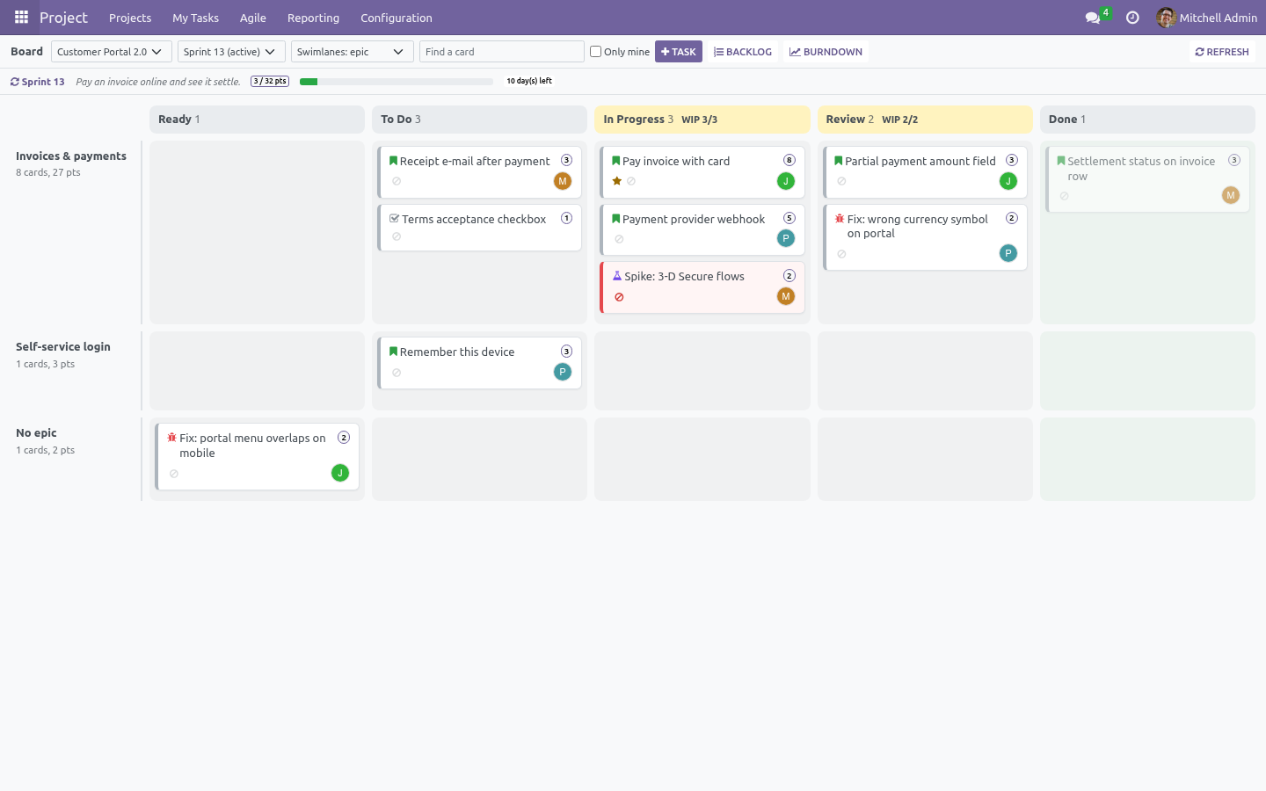This screenshot has height=791, width=1266.
Task: Open the activities clock icon
Action: [x=1132, y=18]
